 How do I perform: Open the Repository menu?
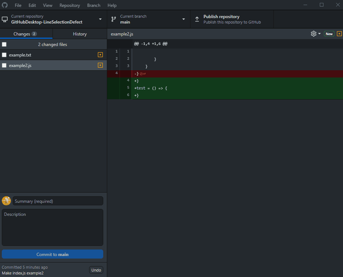(69, 5)
